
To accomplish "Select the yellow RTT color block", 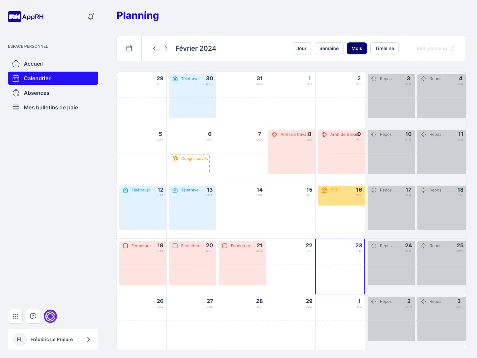I will [341, 196].
